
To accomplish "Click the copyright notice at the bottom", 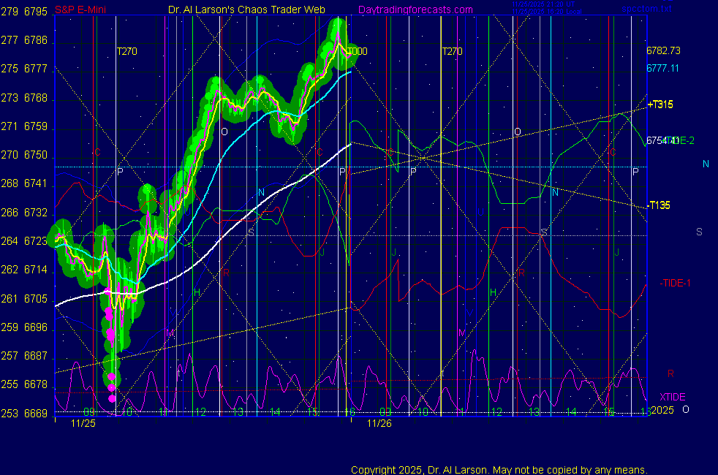I will click(x=499, y=470).
